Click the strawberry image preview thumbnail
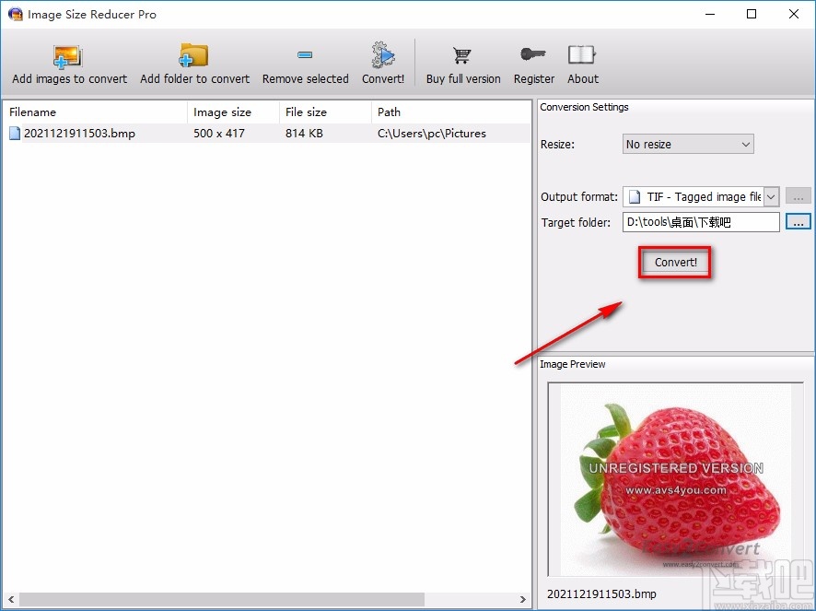 point(675,479)
